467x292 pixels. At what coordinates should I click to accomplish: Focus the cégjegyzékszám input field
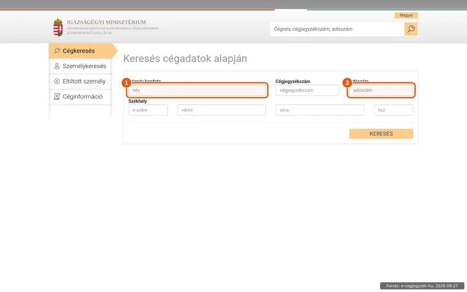pyautogui.click(x=307, y=90)
